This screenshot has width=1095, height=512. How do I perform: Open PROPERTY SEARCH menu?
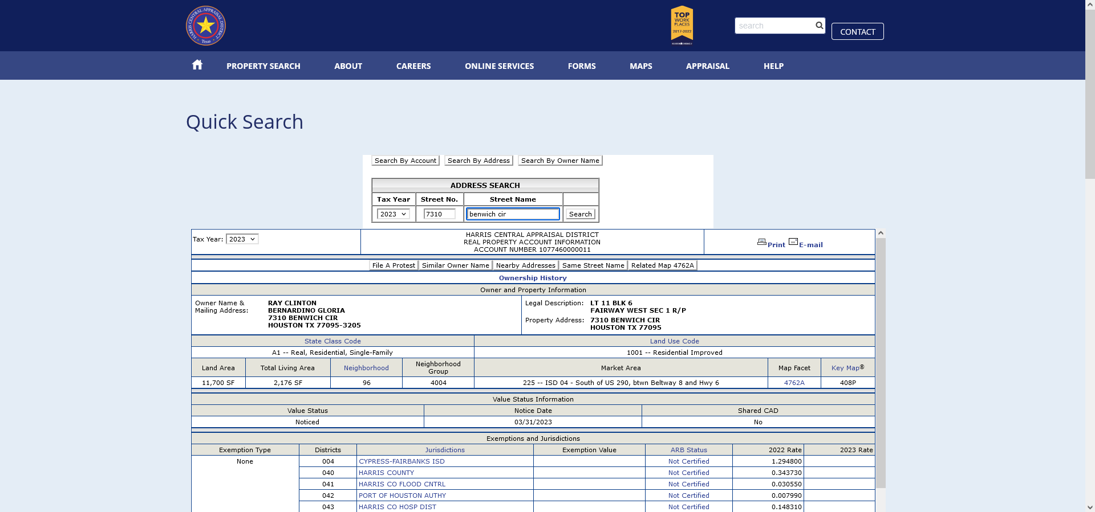[x=263, y=66]
